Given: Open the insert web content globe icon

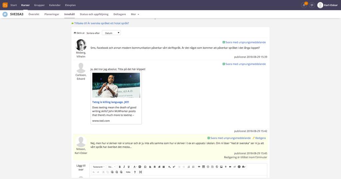Looking at the screenshot, I should coord(217,167).
